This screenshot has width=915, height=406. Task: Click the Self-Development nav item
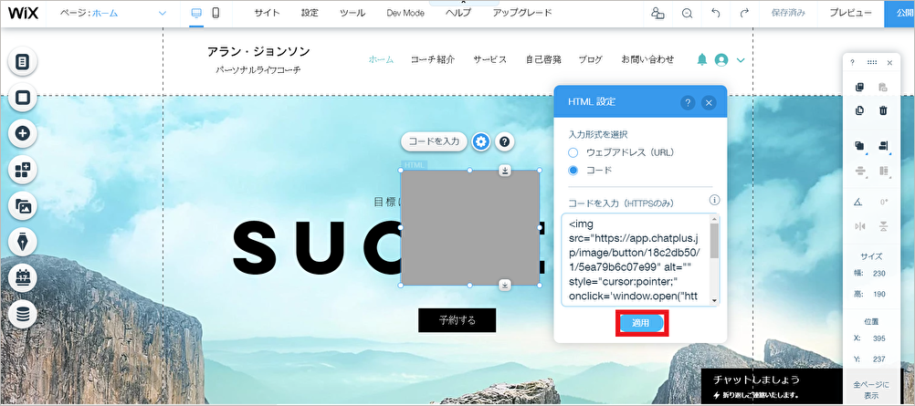[543, 59]
